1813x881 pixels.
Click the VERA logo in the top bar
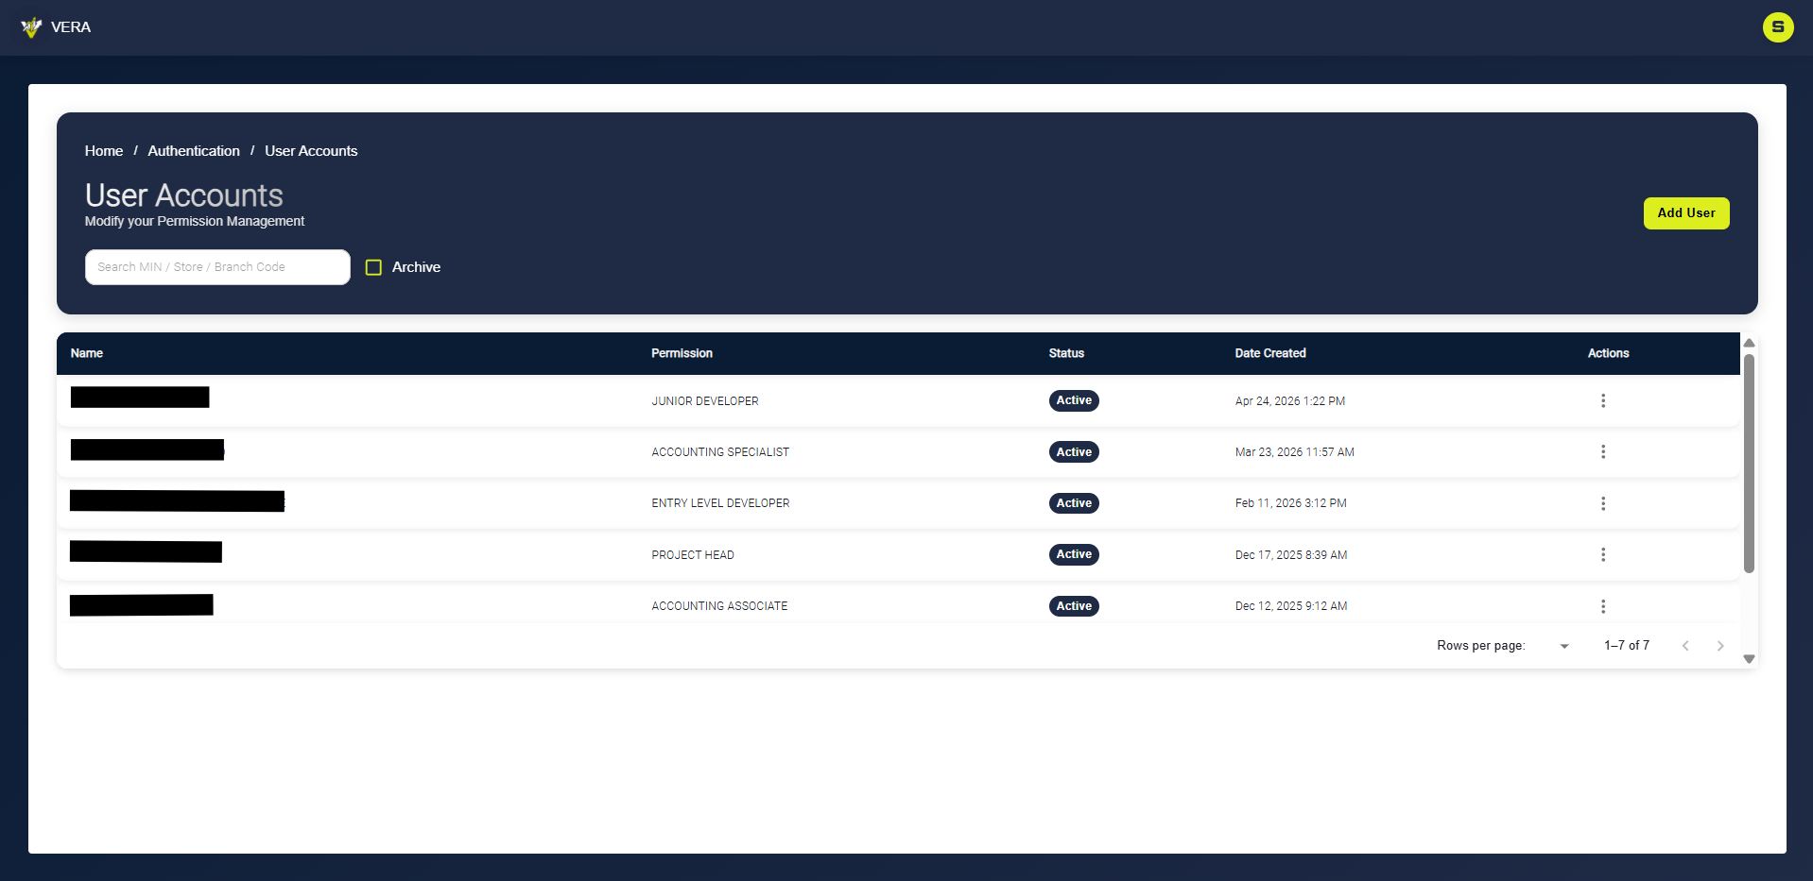tap(31, 27)
